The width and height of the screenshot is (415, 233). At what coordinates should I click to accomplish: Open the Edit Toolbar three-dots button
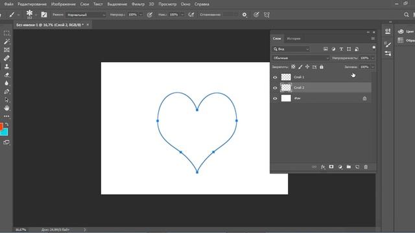pyautogui.click(x=6, y=116)
